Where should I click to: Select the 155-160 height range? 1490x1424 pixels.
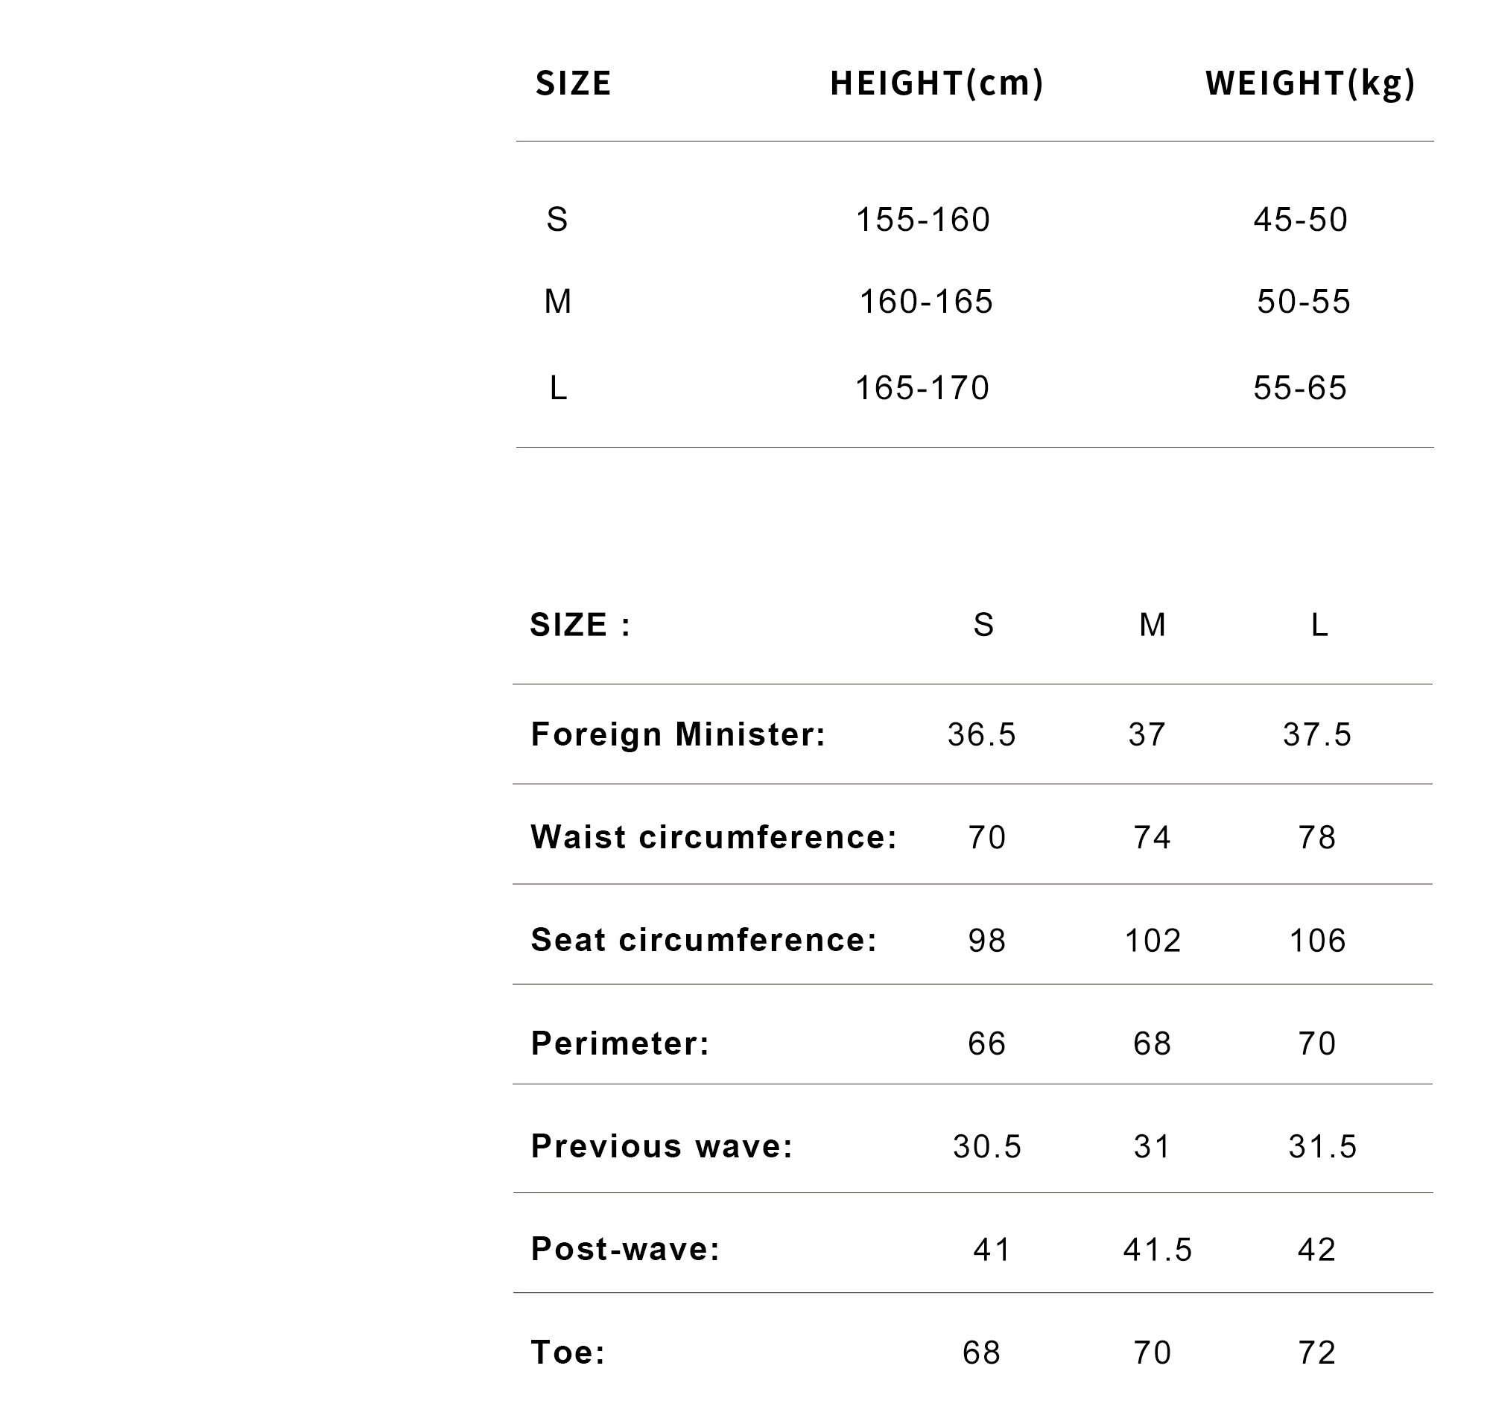tap(923, 220)
